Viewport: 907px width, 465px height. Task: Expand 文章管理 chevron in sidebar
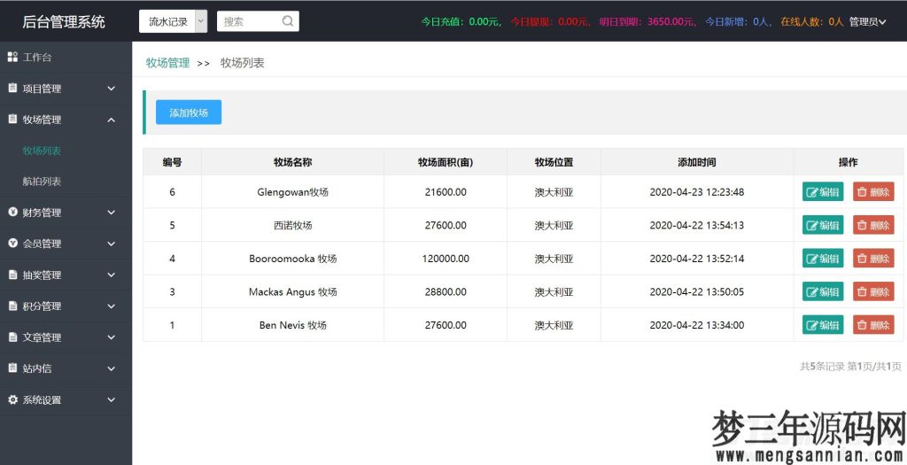(111, 337)
